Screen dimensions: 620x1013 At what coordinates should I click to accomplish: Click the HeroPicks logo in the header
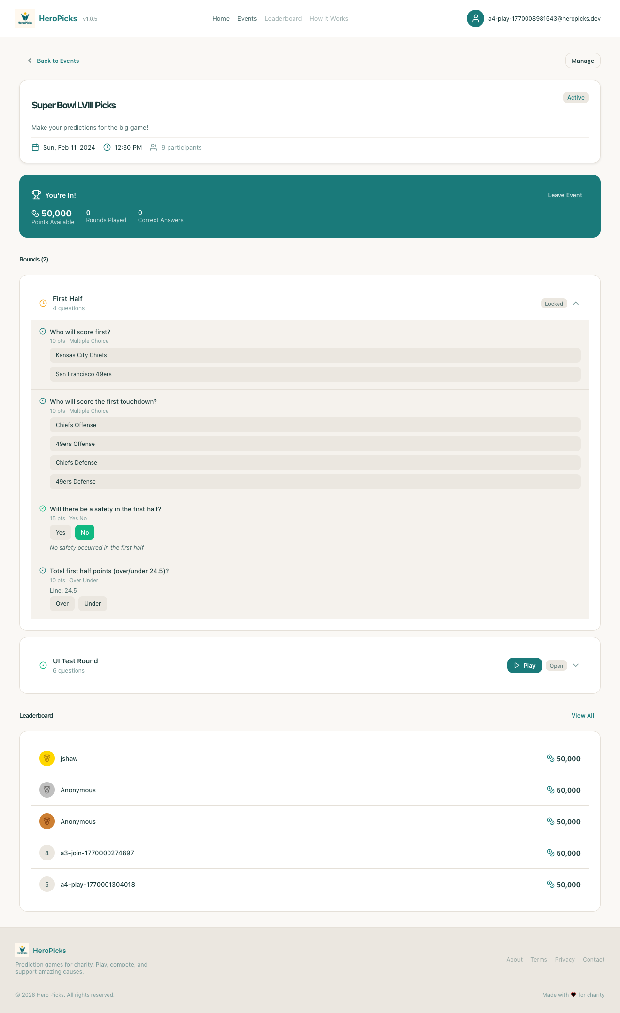25,18
